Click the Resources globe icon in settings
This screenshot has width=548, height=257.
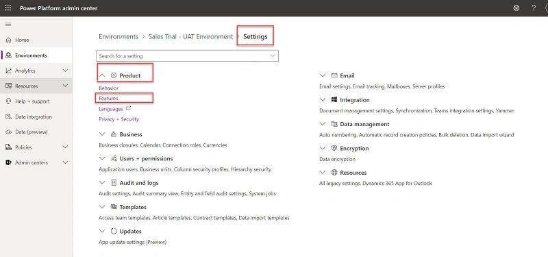tap(334, 173)
